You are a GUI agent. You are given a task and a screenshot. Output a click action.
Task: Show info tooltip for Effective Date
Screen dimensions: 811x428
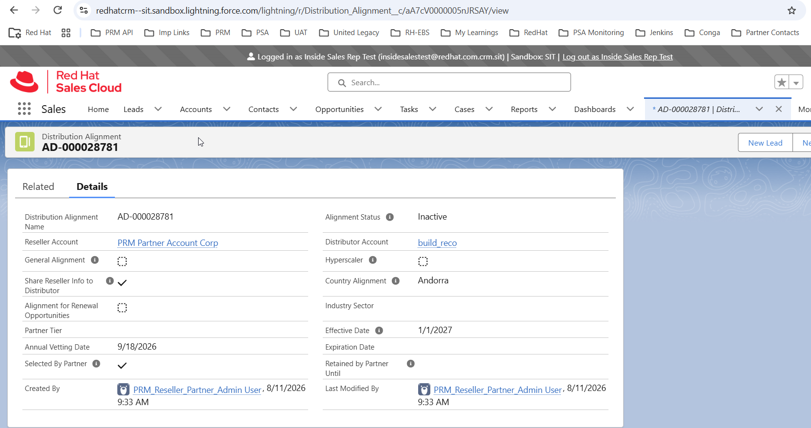click(379, 331)
